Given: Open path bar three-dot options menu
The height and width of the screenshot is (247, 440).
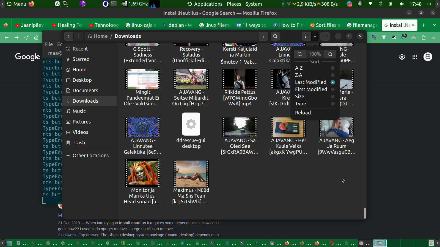Looking at the screenshot, I should coord(264,36).
